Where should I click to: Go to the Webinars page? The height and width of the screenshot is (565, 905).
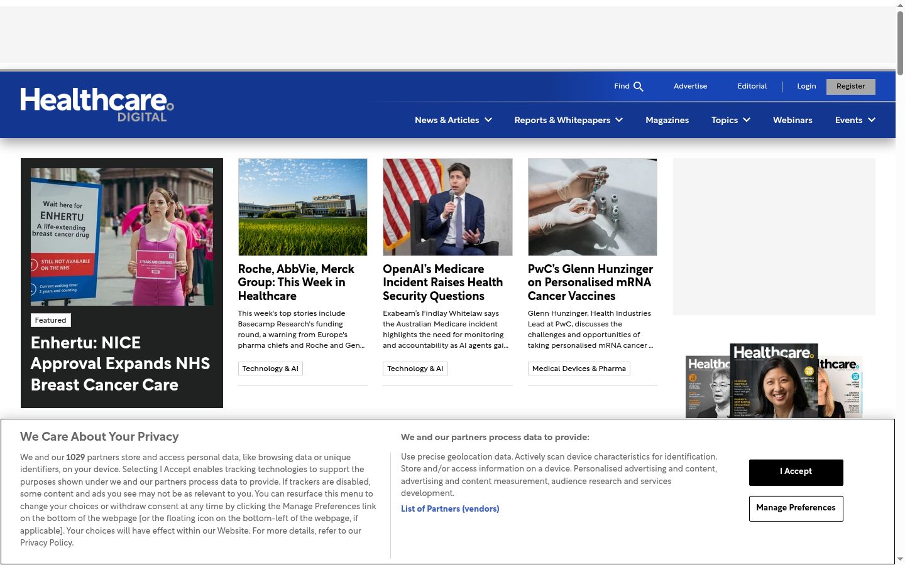click(793, 120)
